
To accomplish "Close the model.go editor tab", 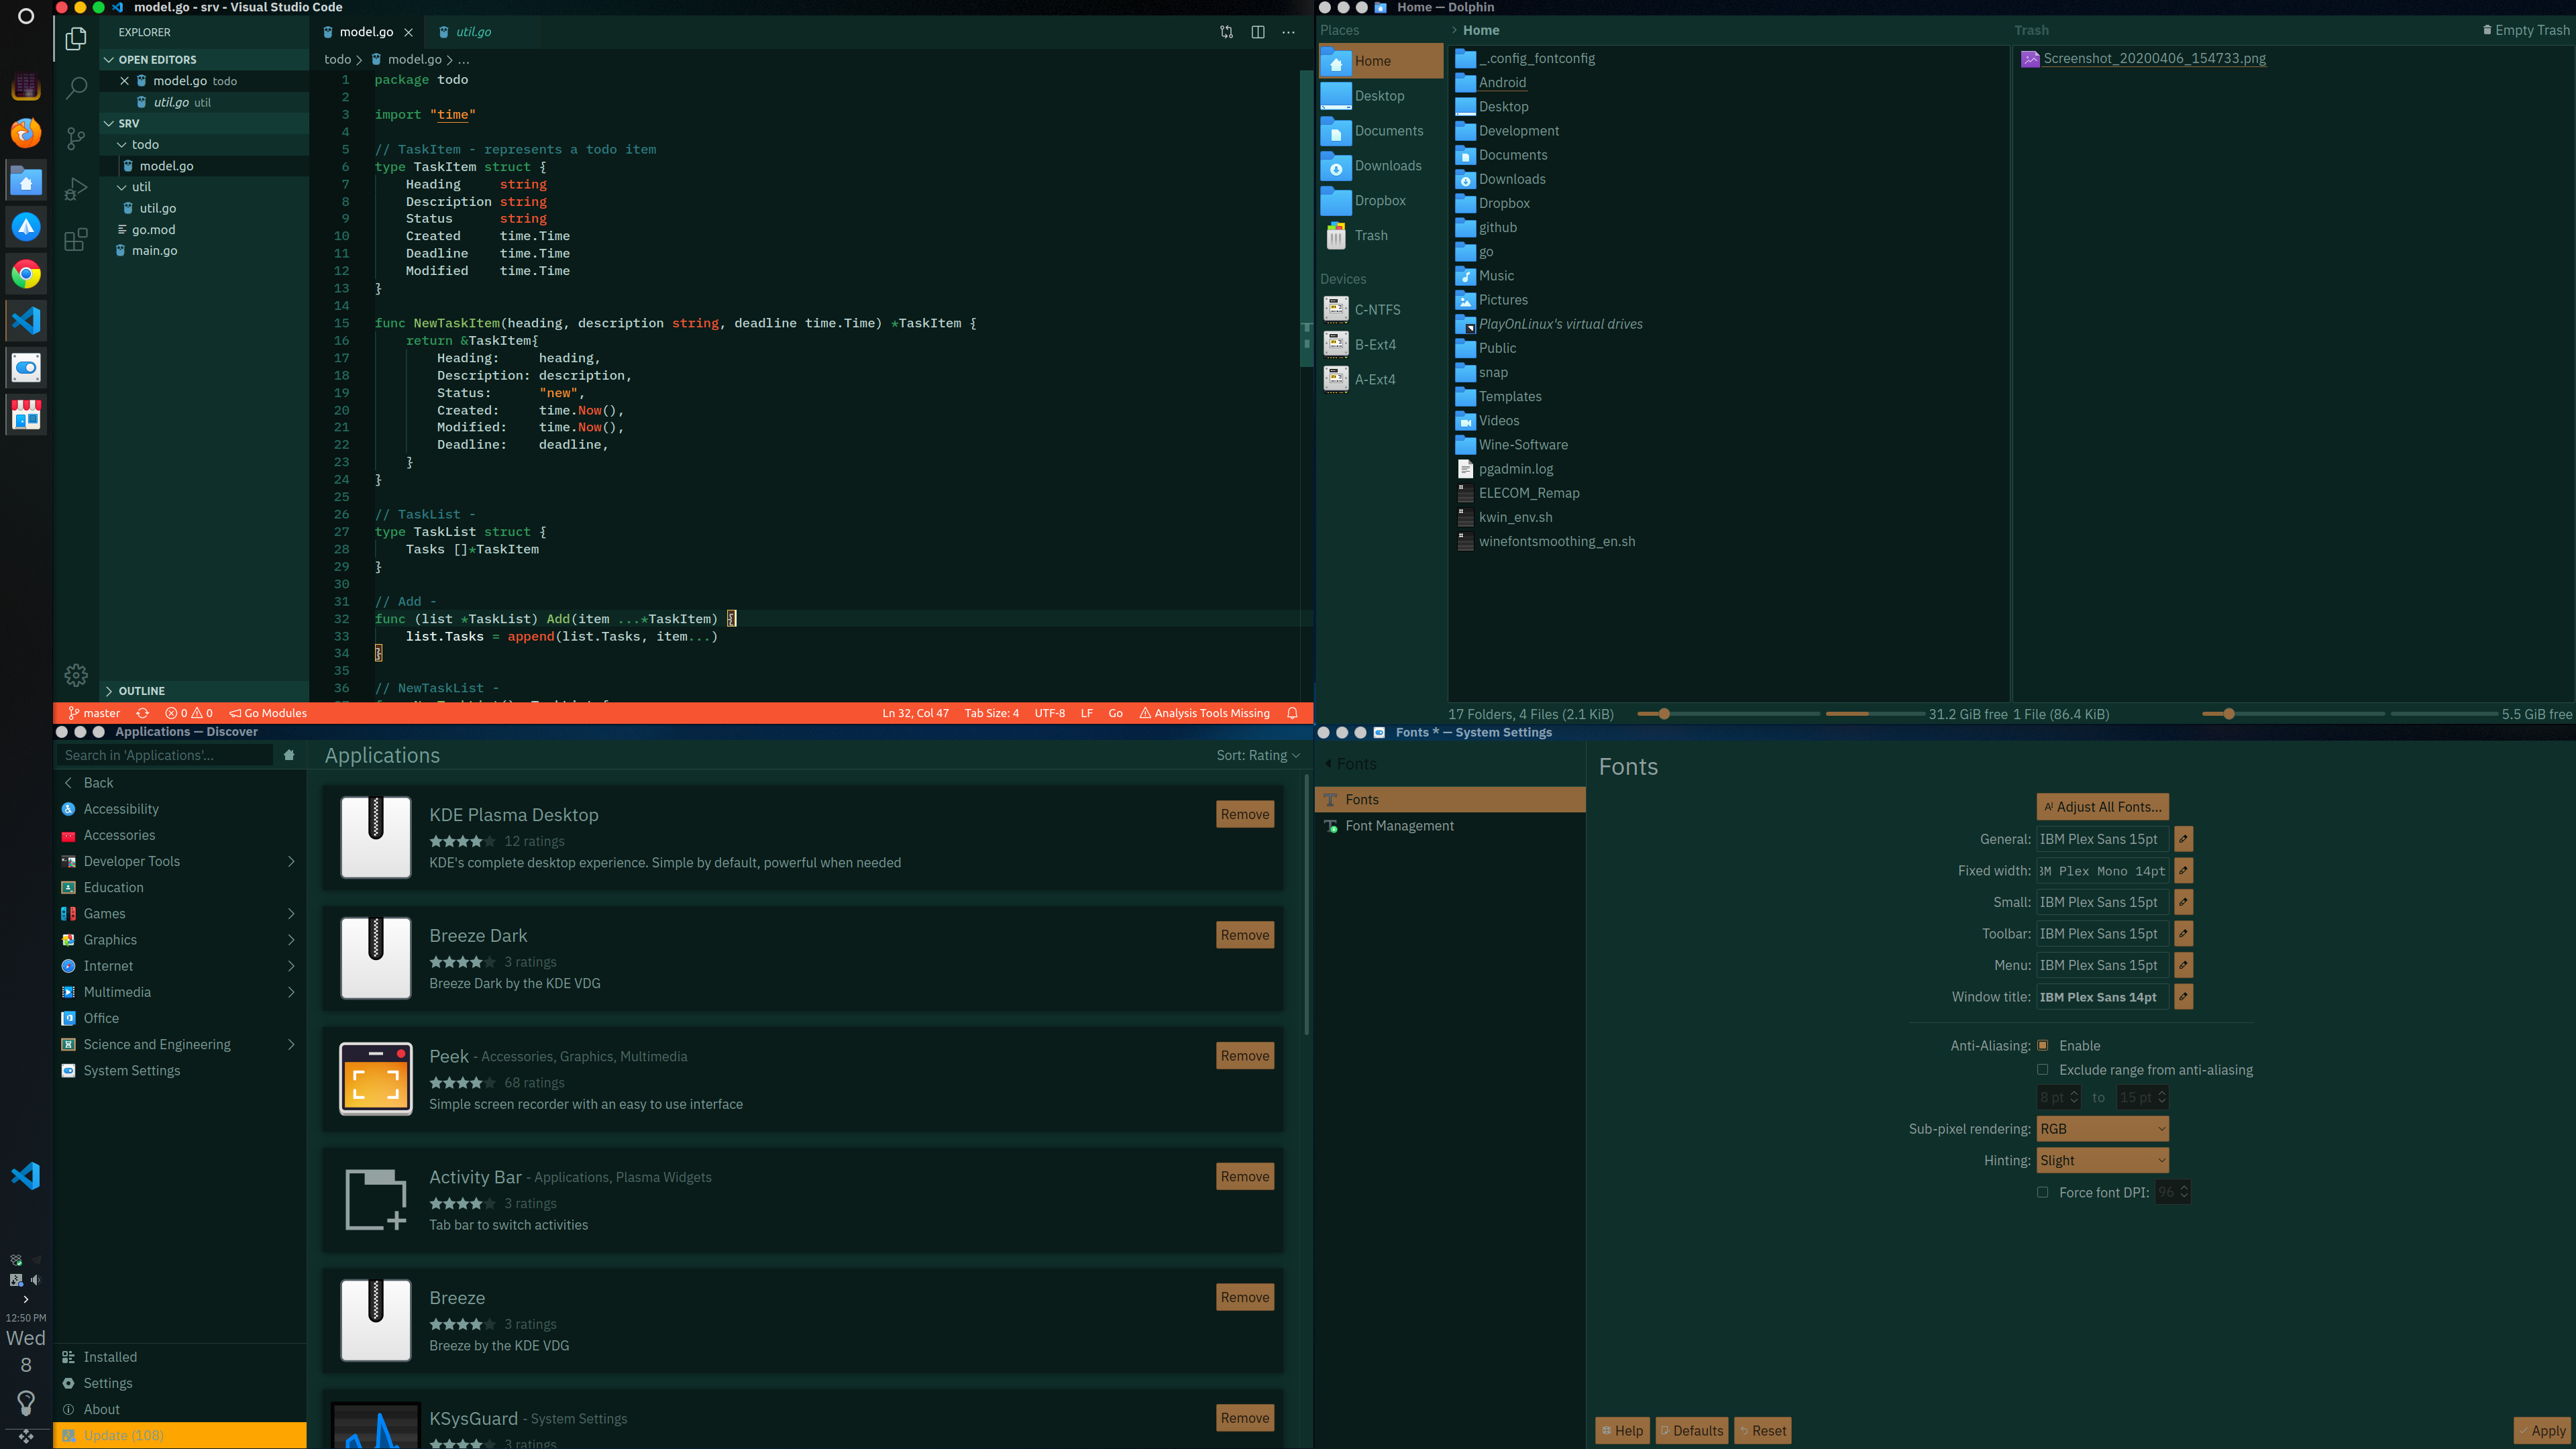I will (408, 32).
